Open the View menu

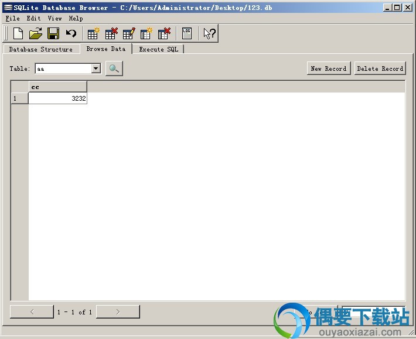[x=54, y=18]
